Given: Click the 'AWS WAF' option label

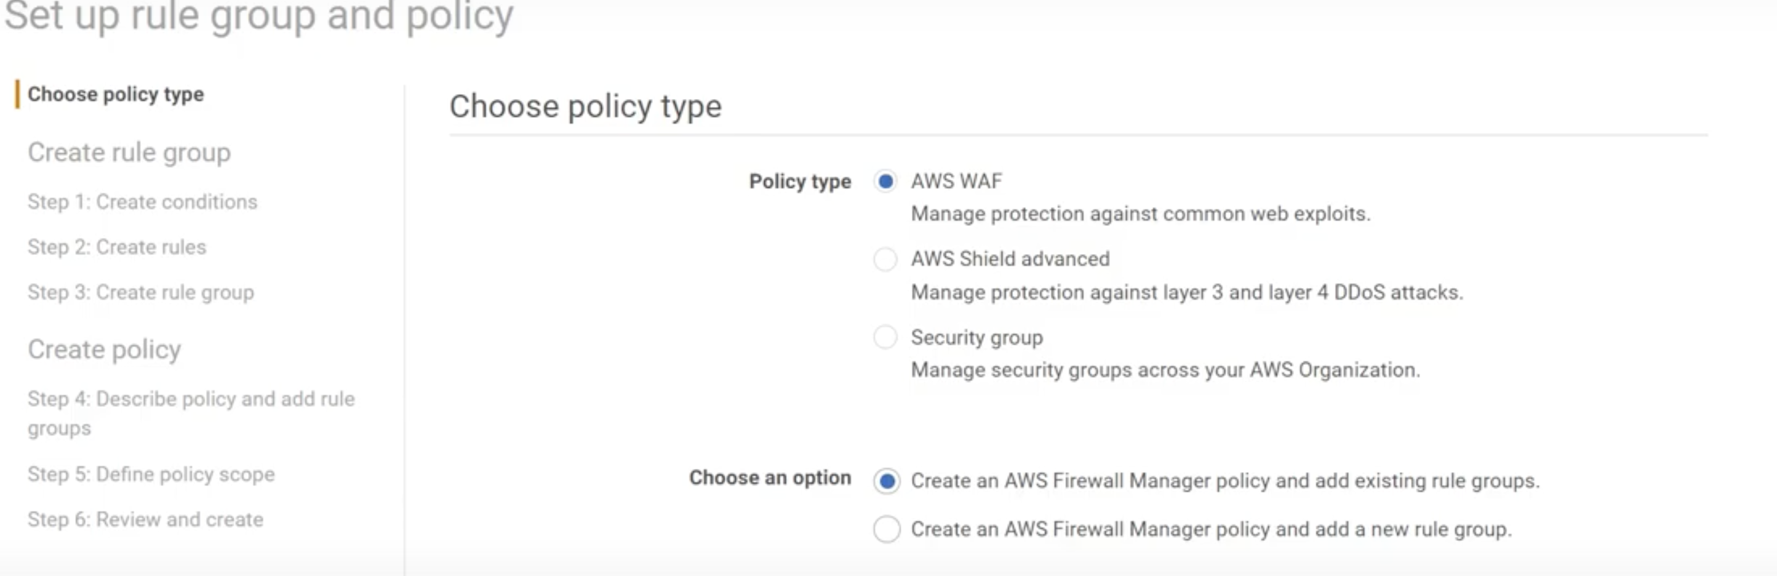Looking at the screenshot, I should (956, 182).
